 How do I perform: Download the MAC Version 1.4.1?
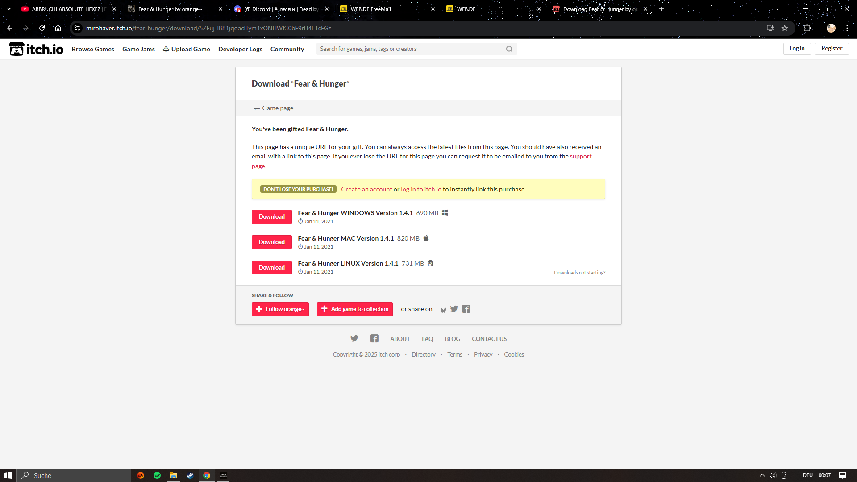[272, 242]
